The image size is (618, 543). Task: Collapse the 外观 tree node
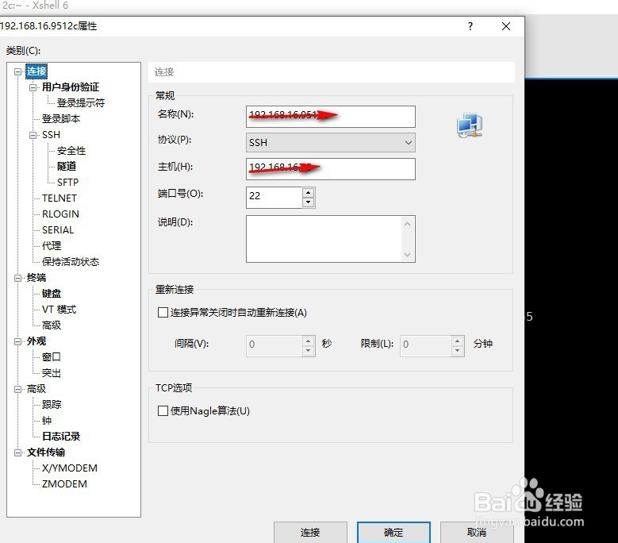(17, 341)
